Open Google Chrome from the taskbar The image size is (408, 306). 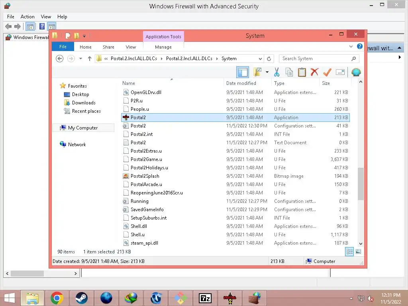(57, 298)
